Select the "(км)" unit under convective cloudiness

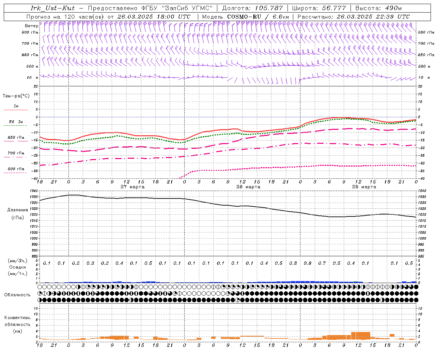click(x=18, y=331)
